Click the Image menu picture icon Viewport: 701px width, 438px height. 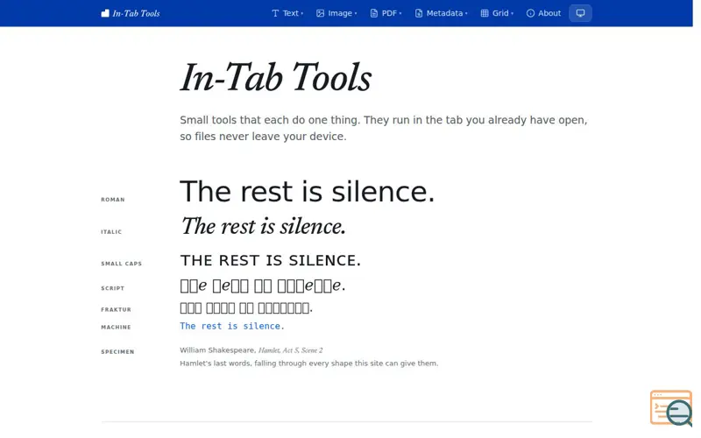point(320,13)
